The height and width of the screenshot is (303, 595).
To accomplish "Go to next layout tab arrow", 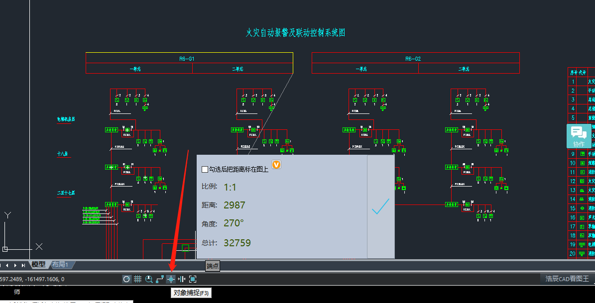I will coord(15,265).
